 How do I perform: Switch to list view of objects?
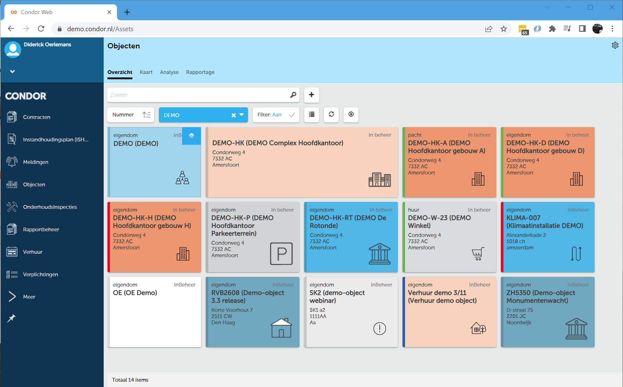311,115
